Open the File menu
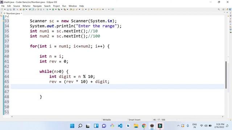 (x=3, y=6)
